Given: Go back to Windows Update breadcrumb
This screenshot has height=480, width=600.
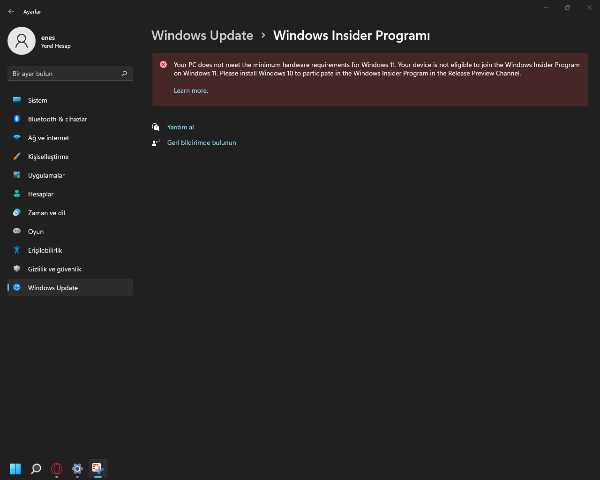Looking at the screenshot, I should 202,36.
